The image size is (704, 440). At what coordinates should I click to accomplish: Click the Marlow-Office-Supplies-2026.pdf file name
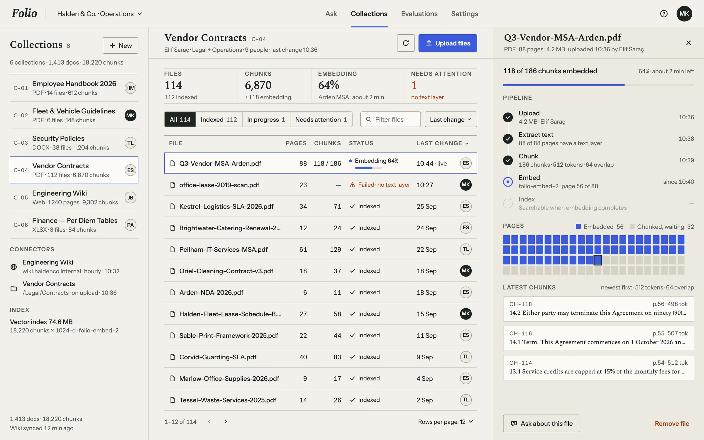(229, 378)
